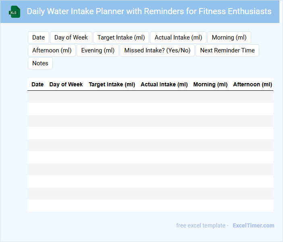This screenshot has width=283, height=242.
Task: Click the Target Intake (ml) tag
Action: [121, 38]
